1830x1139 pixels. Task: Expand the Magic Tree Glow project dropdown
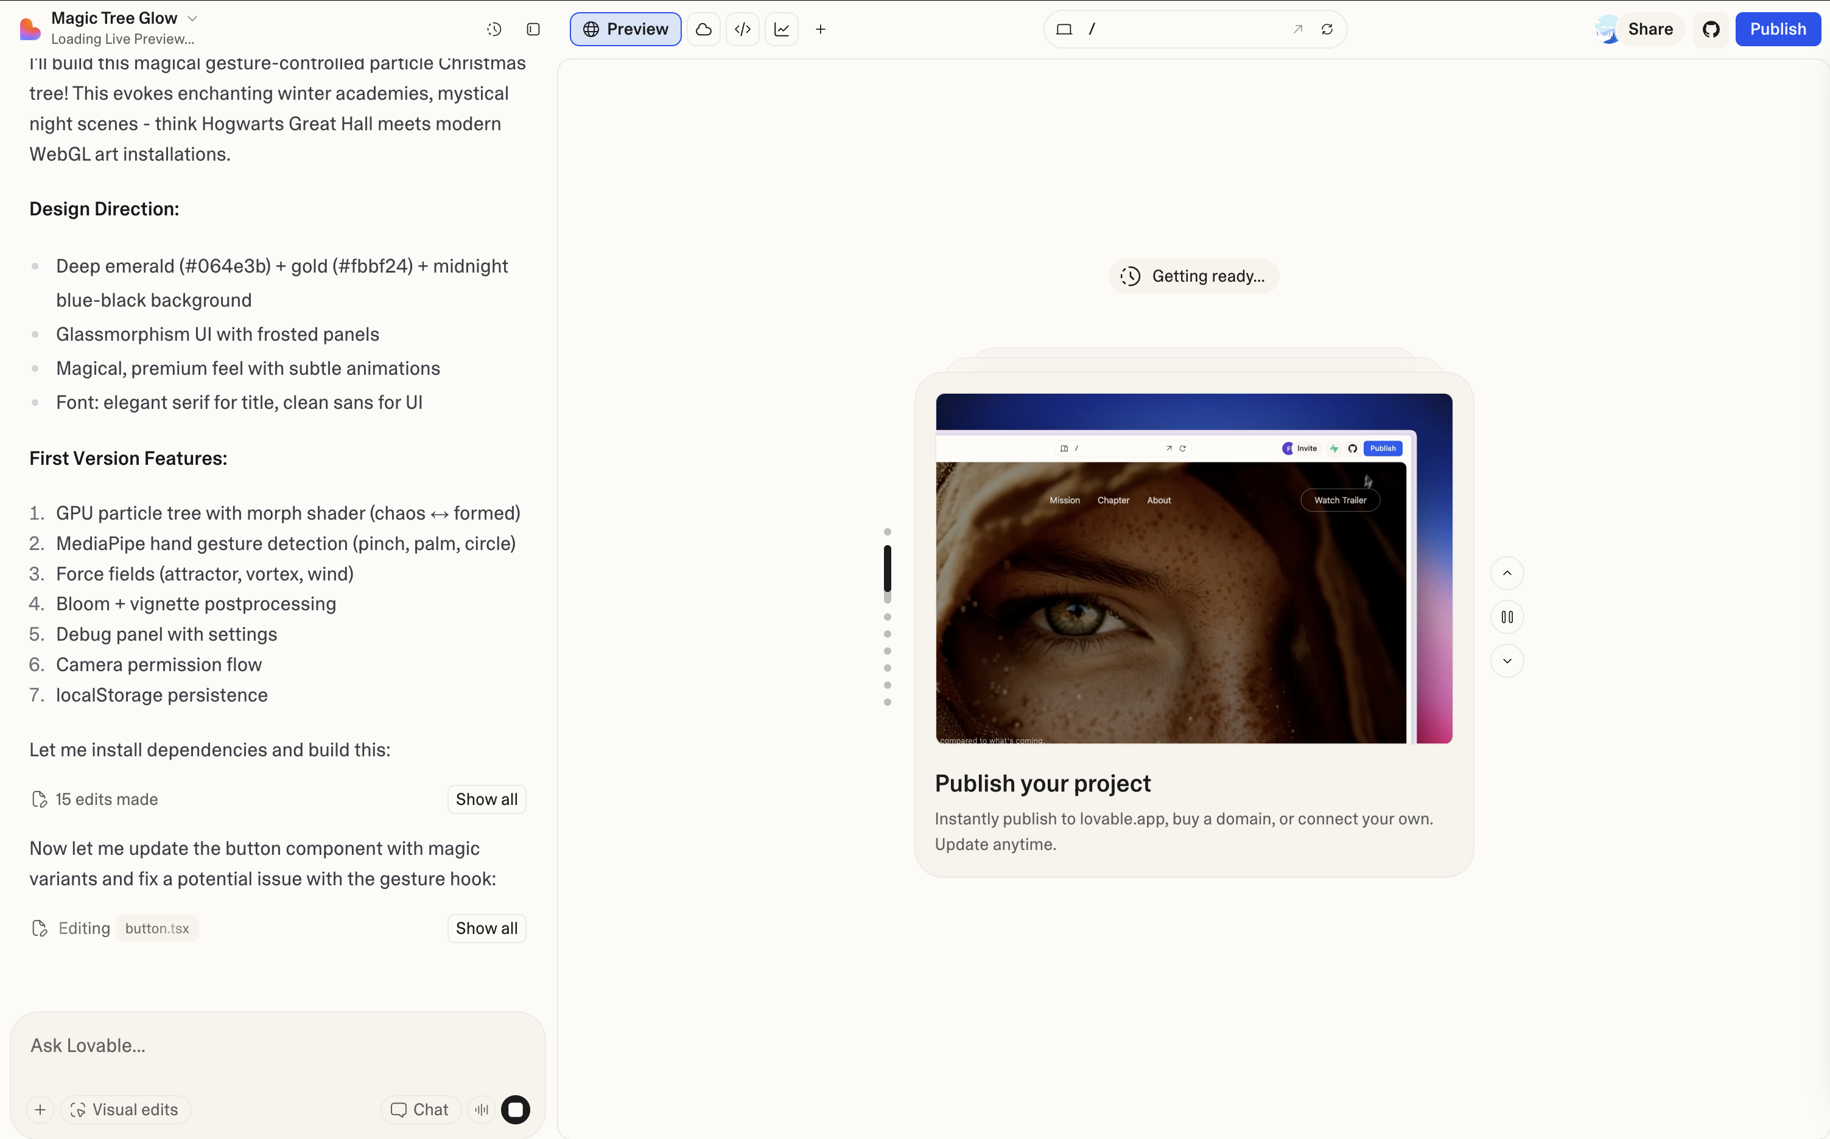point(192,18)
